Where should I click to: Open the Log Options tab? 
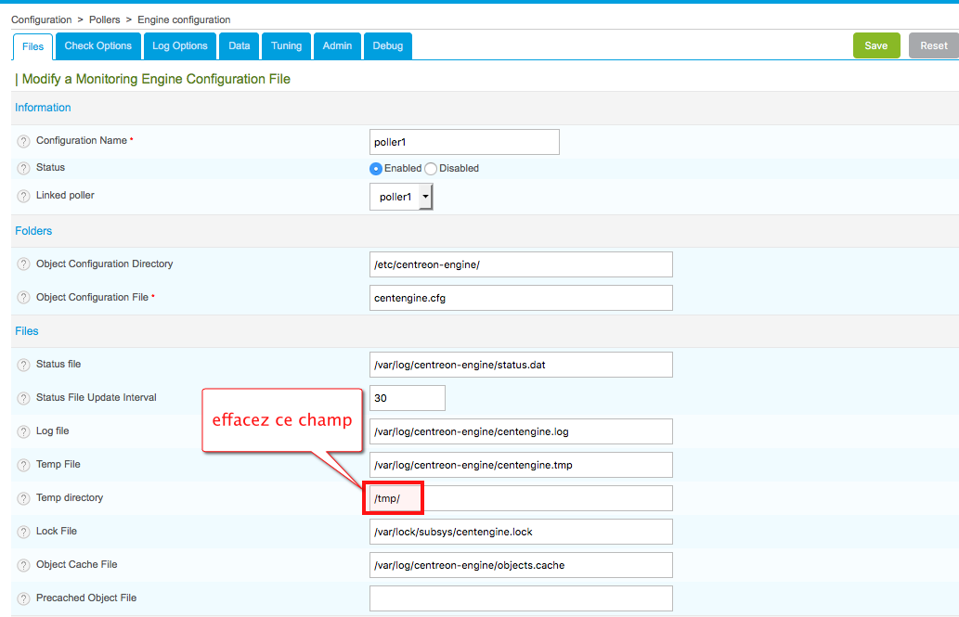point(180,45)
